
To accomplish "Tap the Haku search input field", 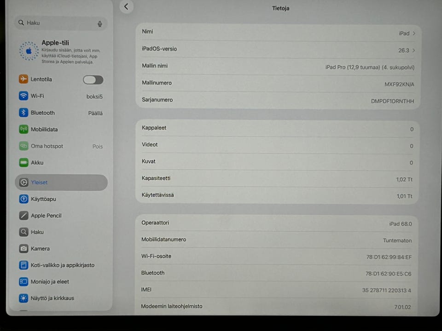I will coord(61,23).
